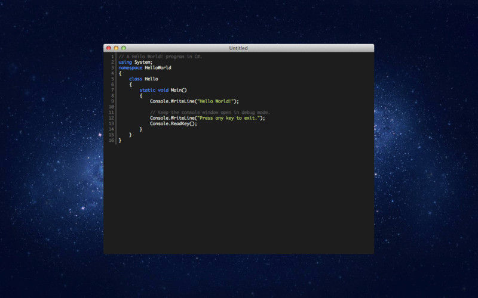478x298 pixels.
Task: Click the green zoom window button
Action: (124, 48)
